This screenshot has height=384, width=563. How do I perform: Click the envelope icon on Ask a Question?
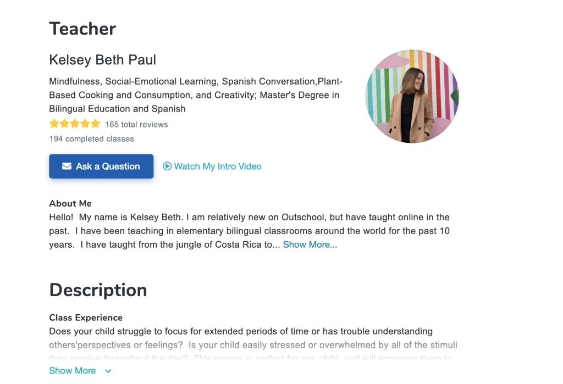pyautogui.click(x=67, y=166)
